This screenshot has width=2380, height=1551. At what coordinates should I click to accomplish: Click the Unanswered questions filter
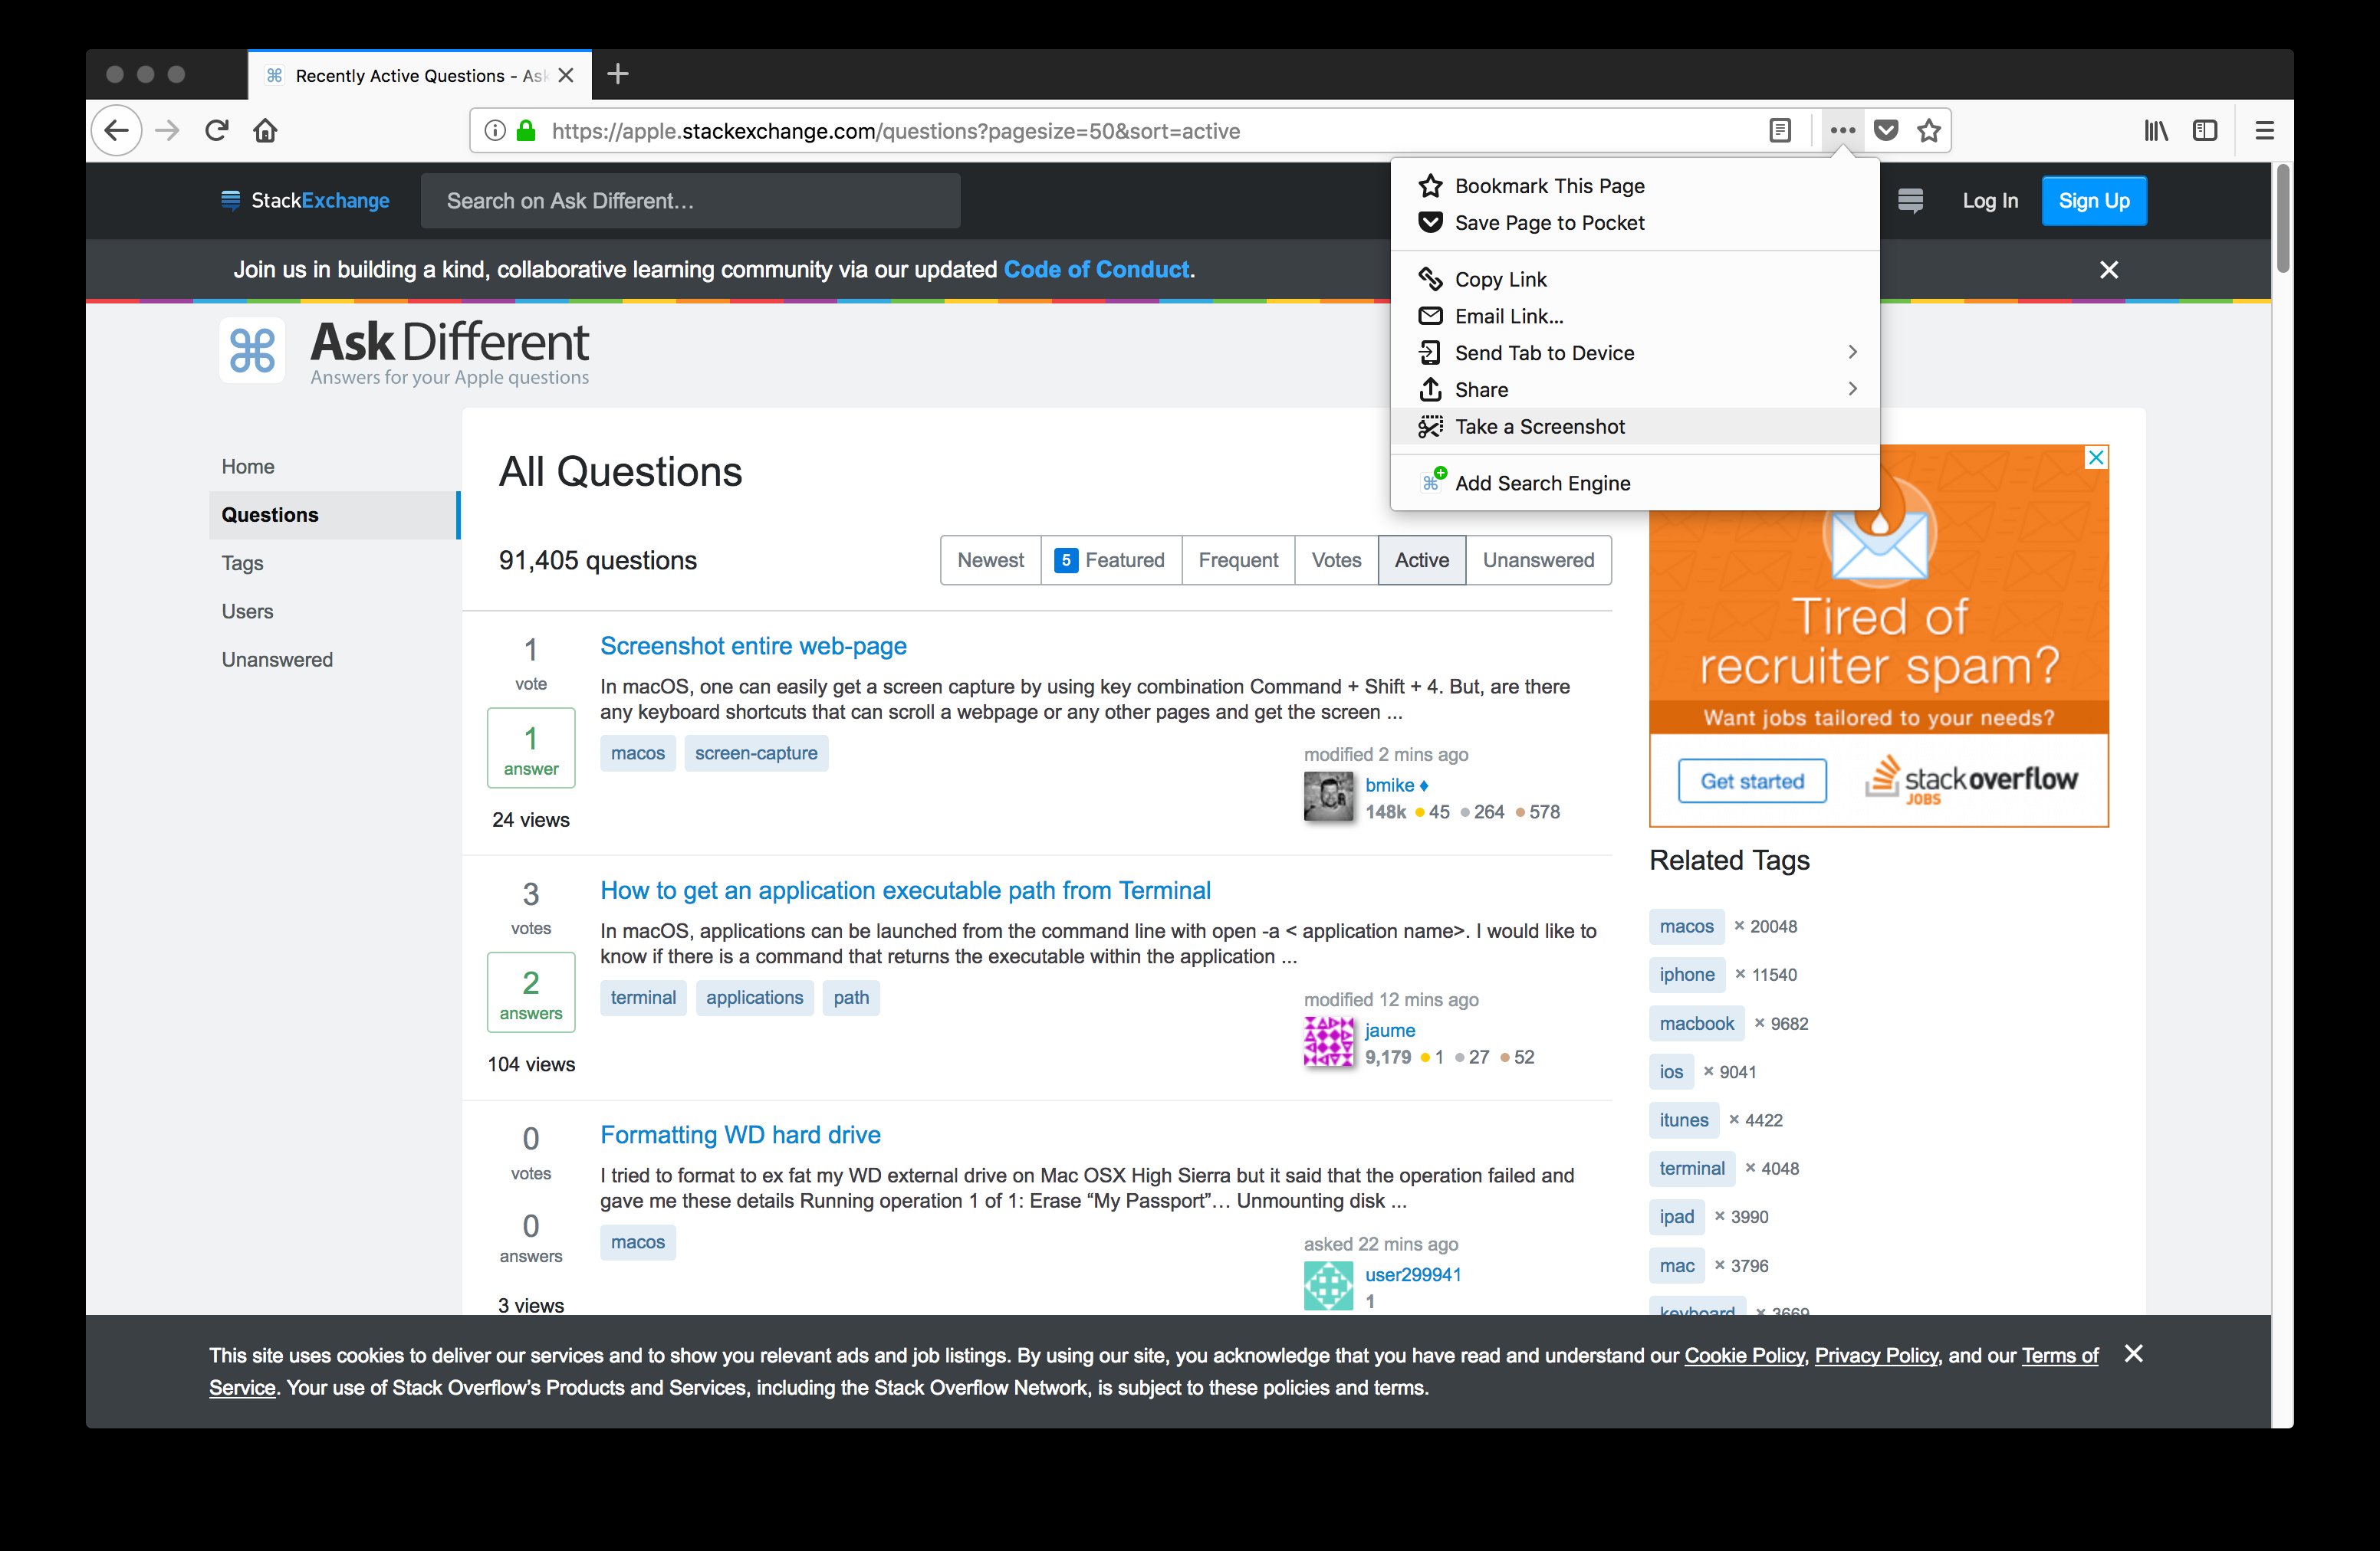[1534, 558]
